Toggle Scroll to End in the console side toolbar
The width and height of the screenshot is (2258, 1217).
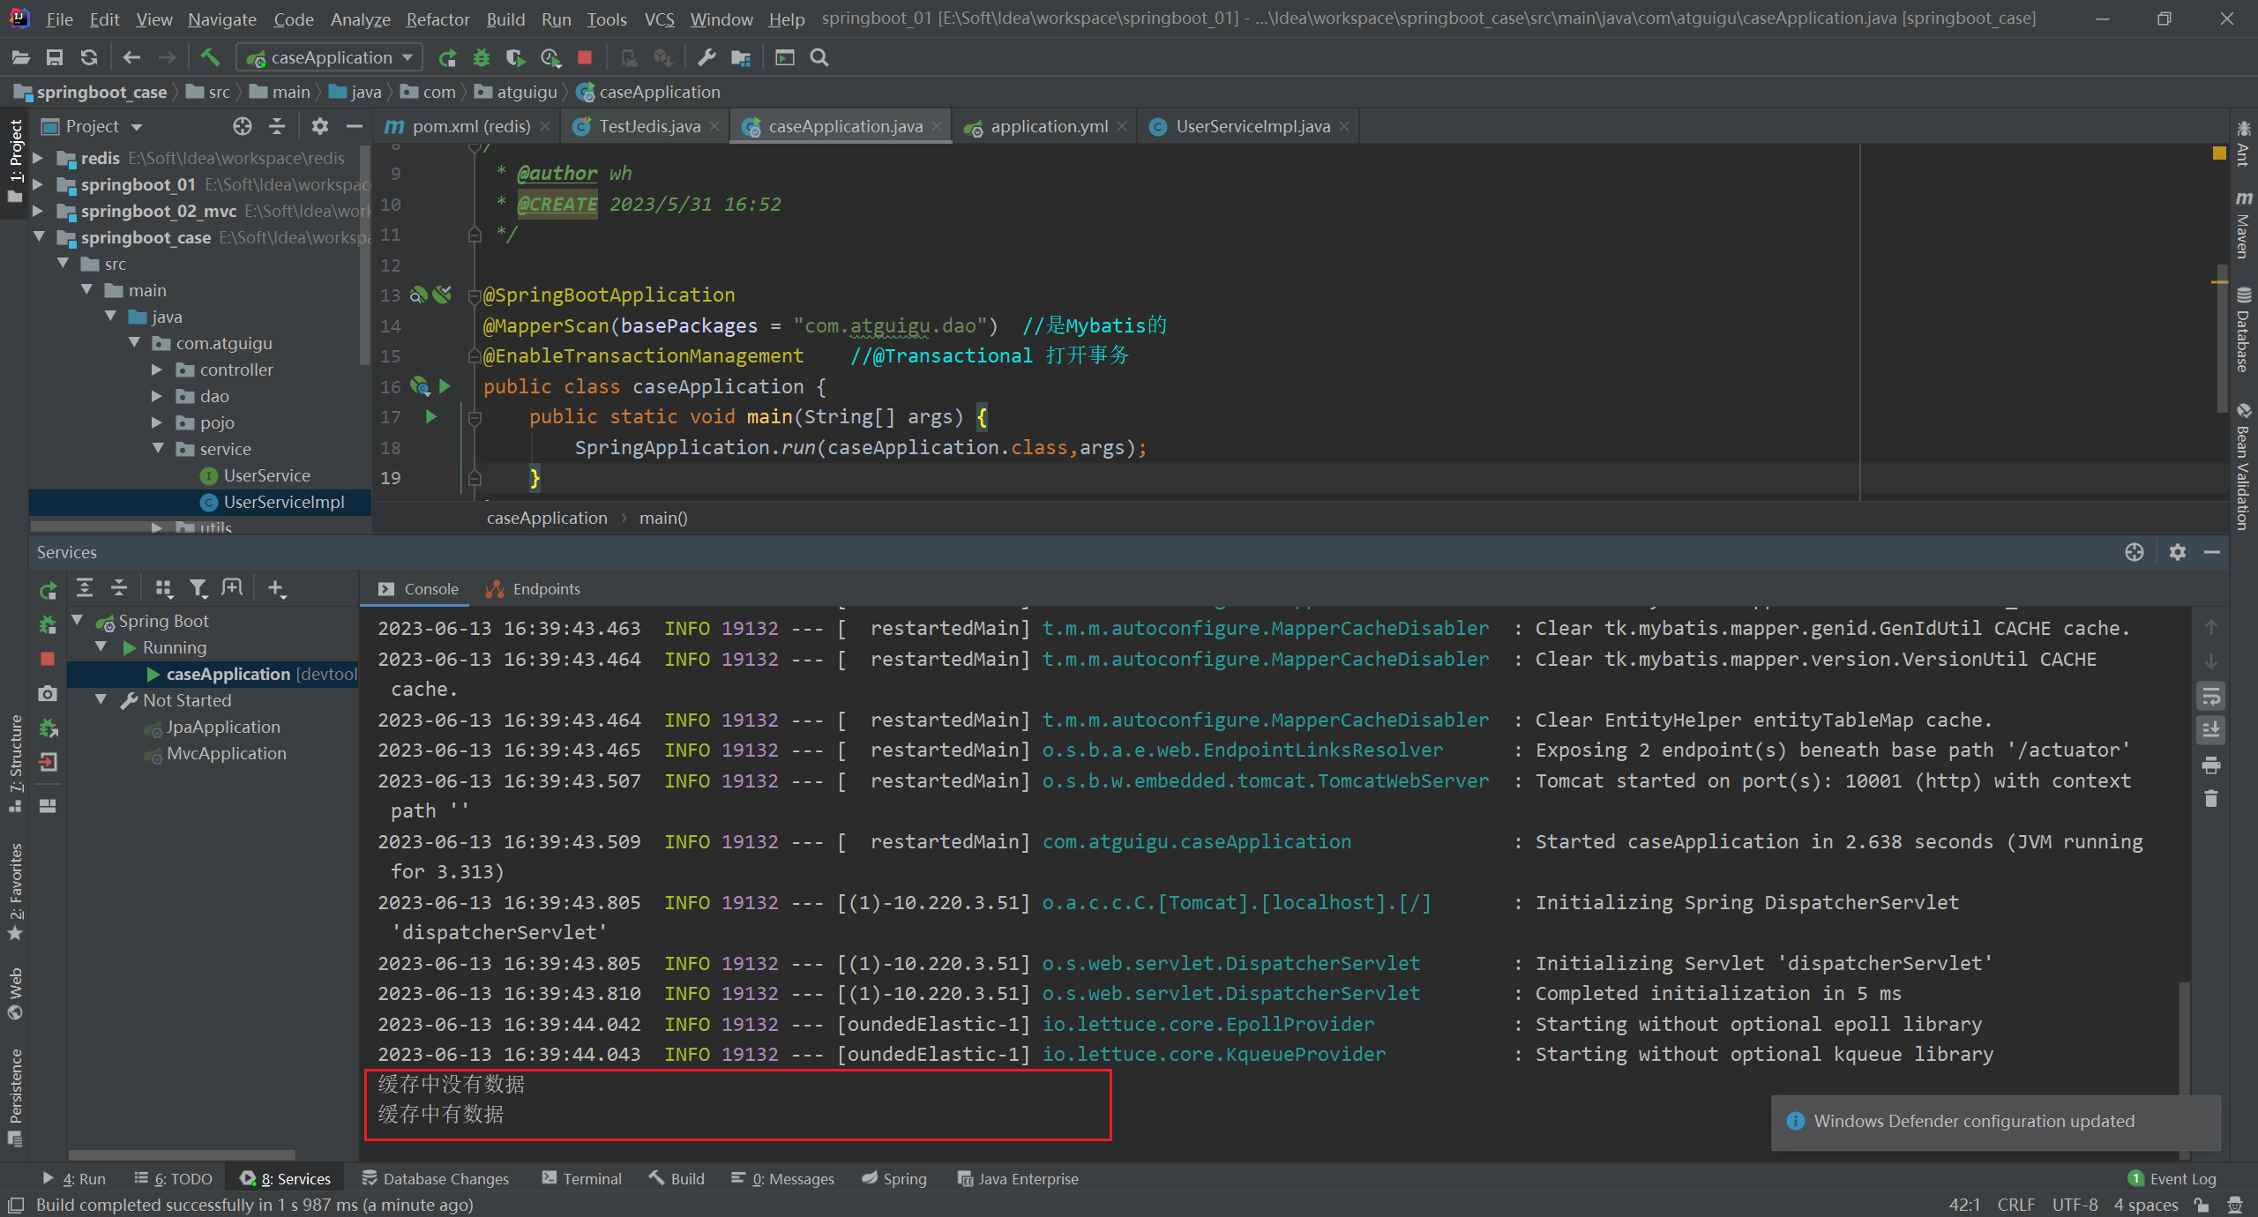pos(2210,730)
